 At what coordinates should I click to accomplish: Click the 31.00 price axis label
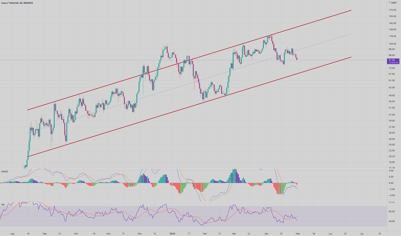[x=392, y=127]
